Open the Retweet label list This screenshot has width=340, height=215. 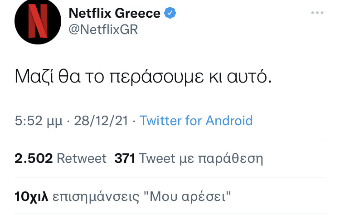click(82, 158)
